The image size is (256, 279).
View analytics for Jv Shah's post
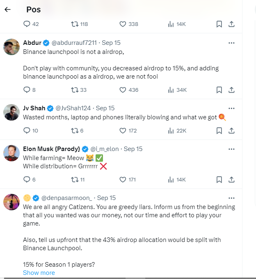(x=171, y=130)
